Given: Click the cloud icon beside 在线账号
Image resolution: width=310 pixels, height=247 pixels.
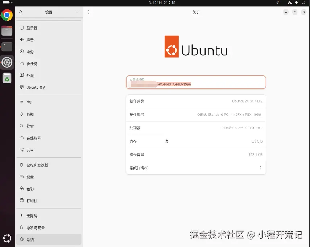Looking at the screenshot, I should click(x=21, y=138).
